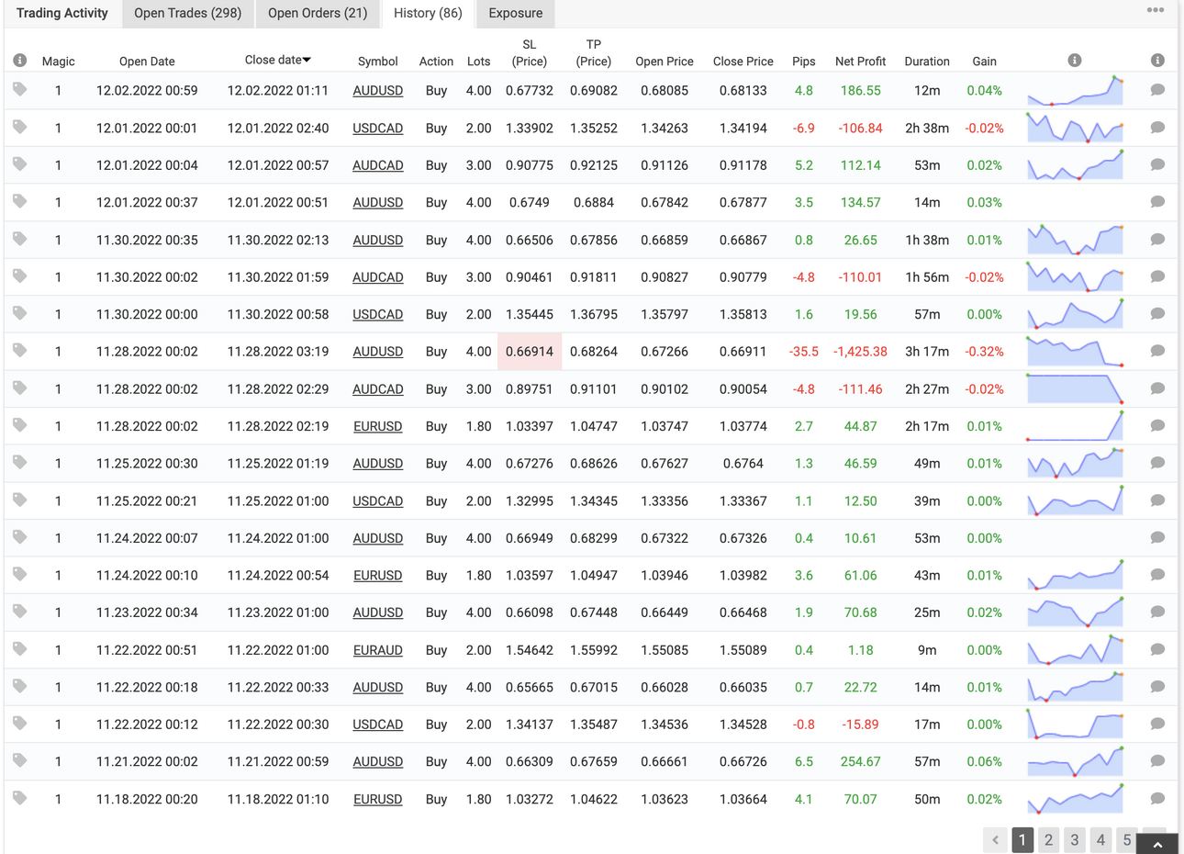This screenshot has height=854, width=1184.
Task: View sparkline chart for 12.02.2022 AUDUSD trade
Action: tap(1075, 91)
